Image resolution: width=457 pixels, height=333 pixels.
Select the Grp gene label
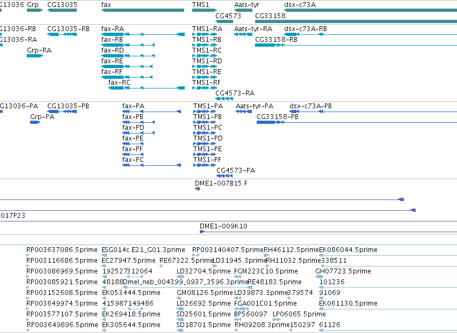point(33,5)
